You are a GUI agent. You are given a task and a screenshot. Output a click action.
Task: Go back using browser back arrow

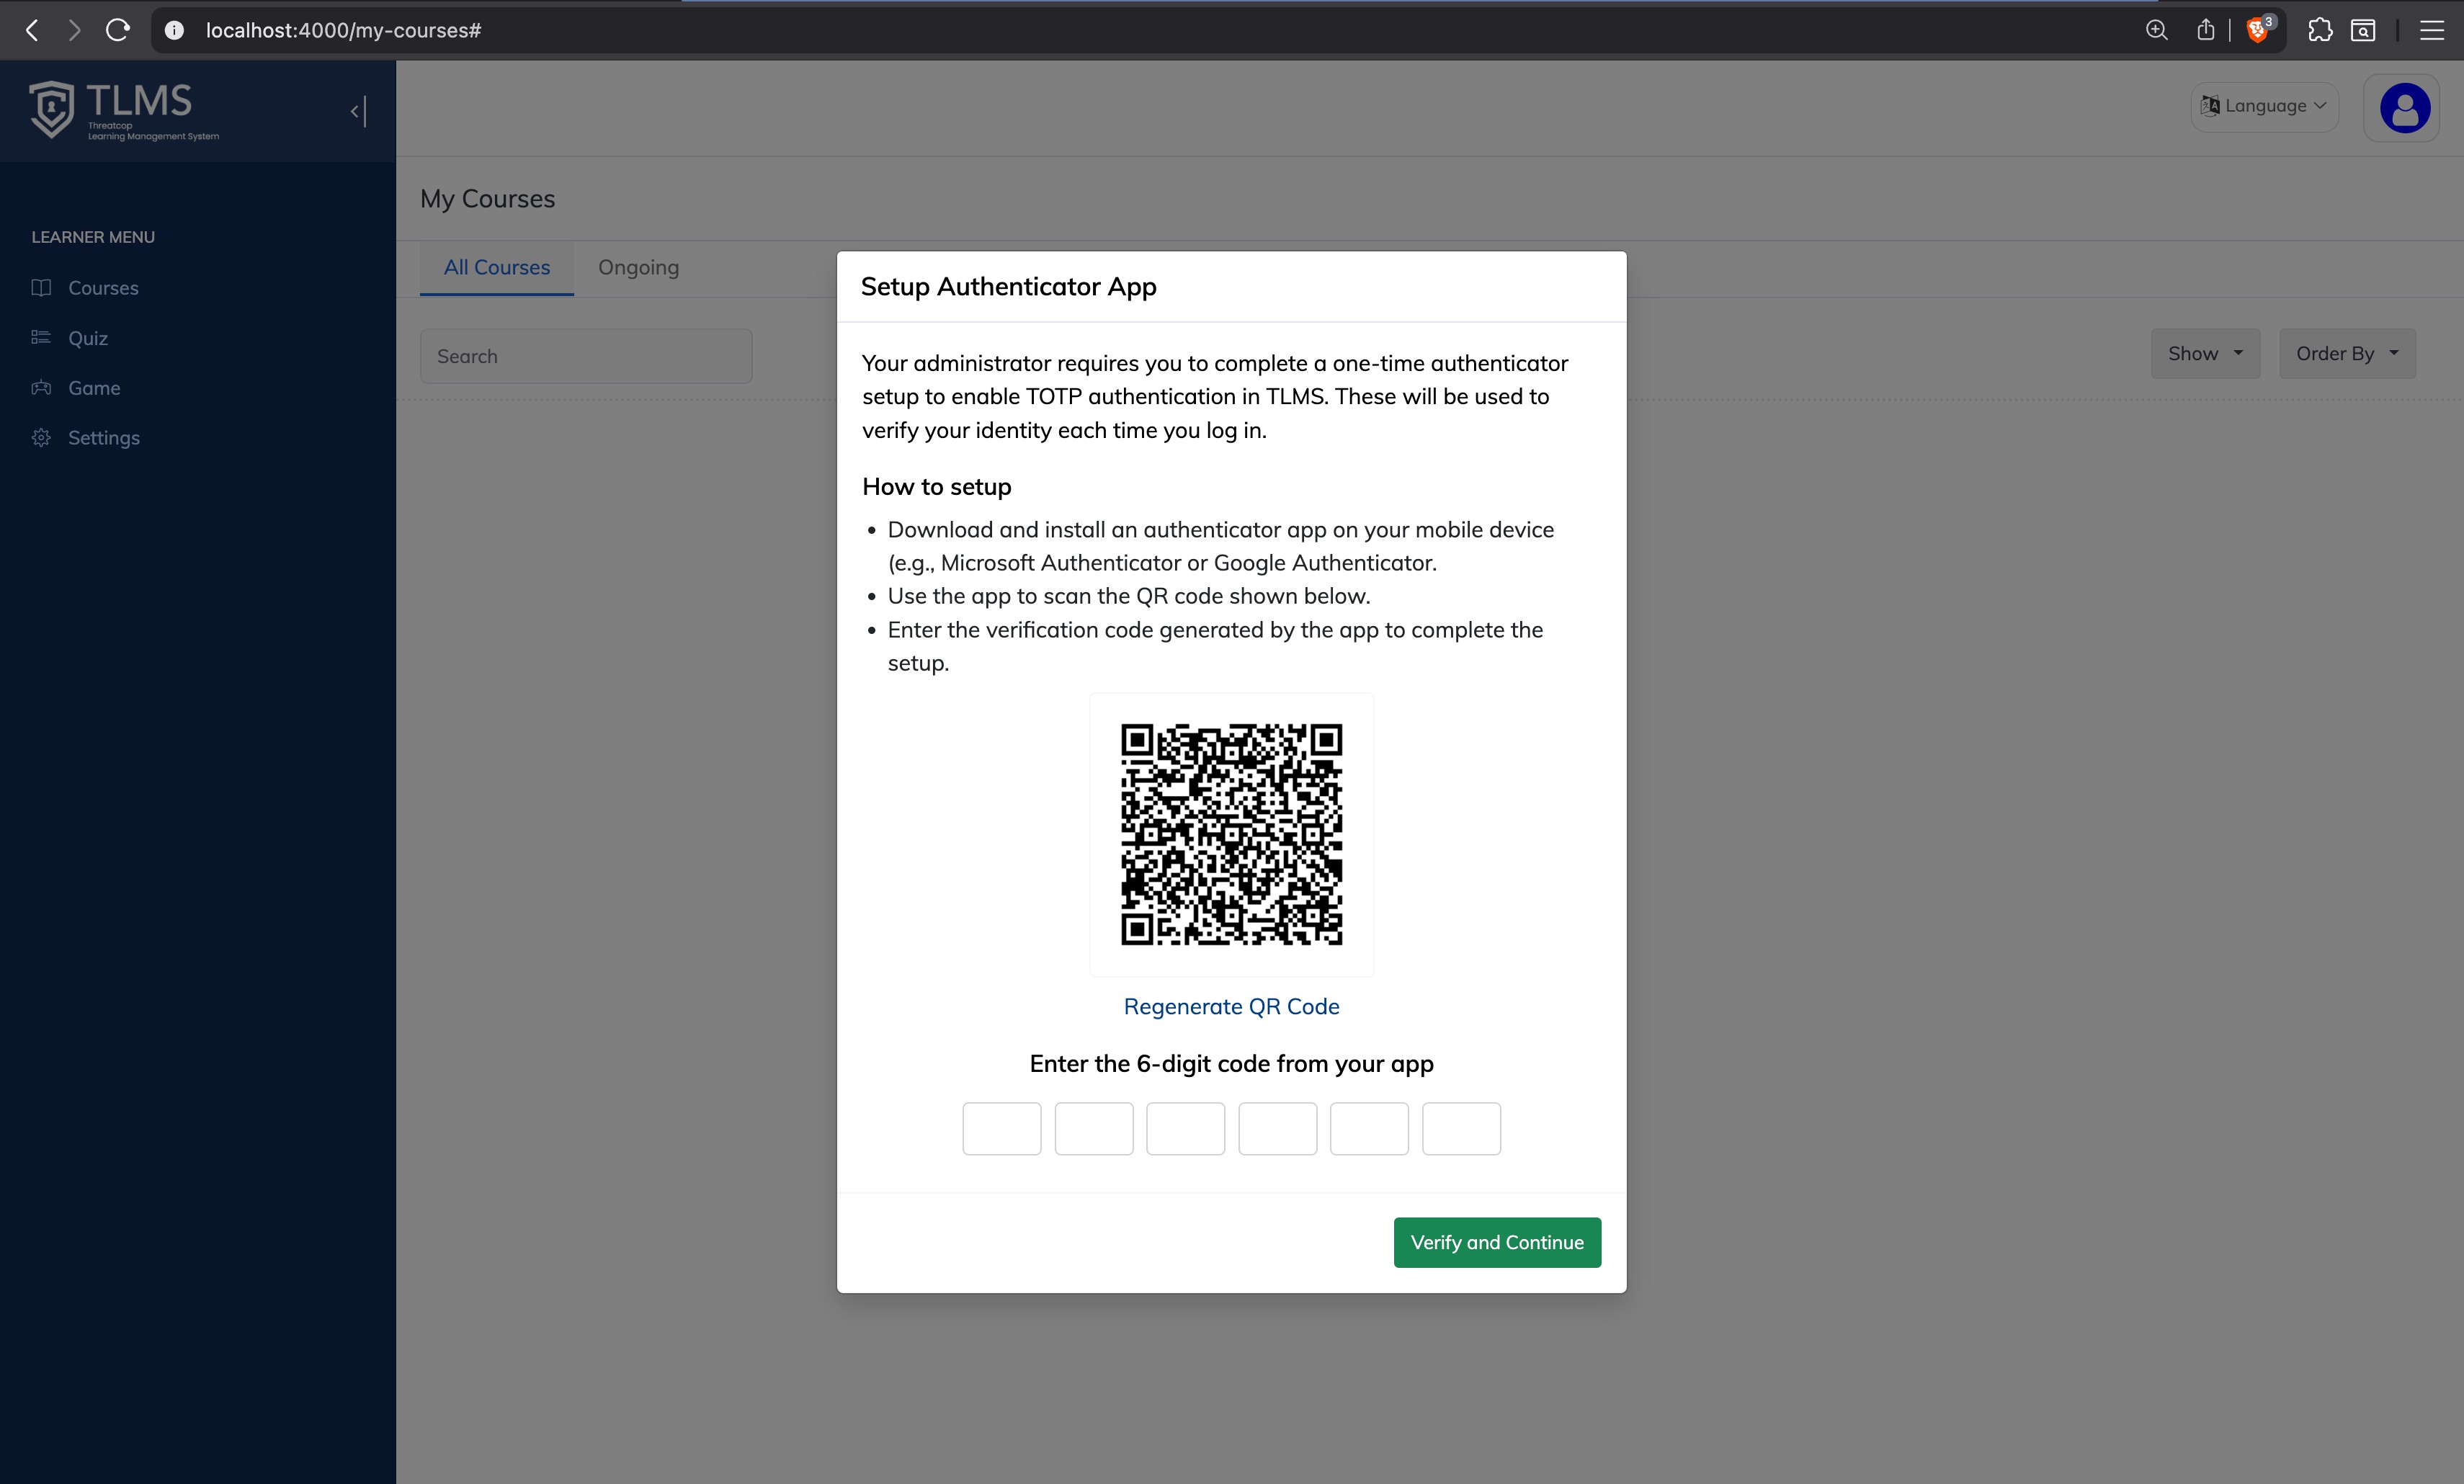[x=32, y=30]
